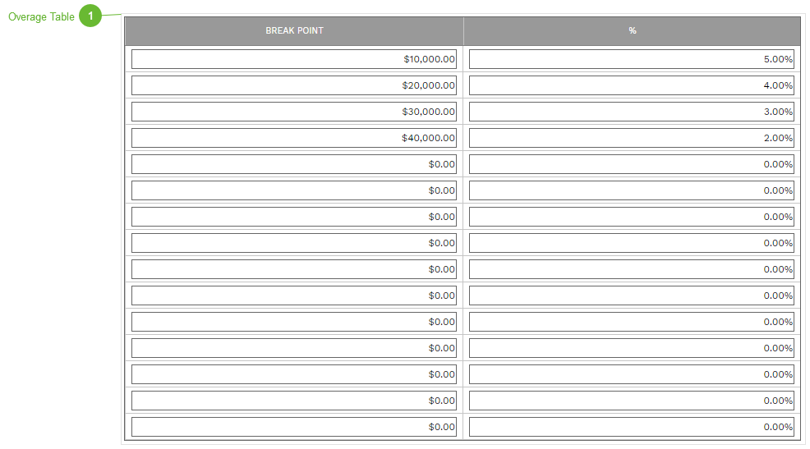Edit the $40,000.00 break point field

tap(294, 138)
